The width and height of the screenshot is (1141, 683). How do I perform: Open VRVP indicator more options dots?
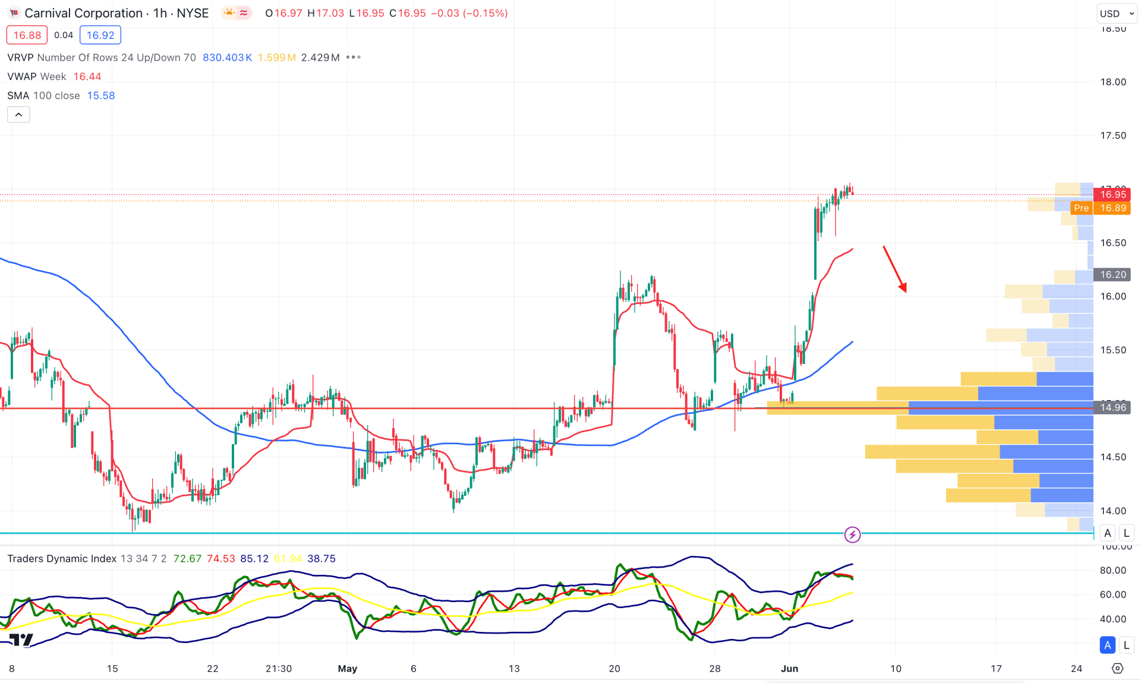(354, 57)
